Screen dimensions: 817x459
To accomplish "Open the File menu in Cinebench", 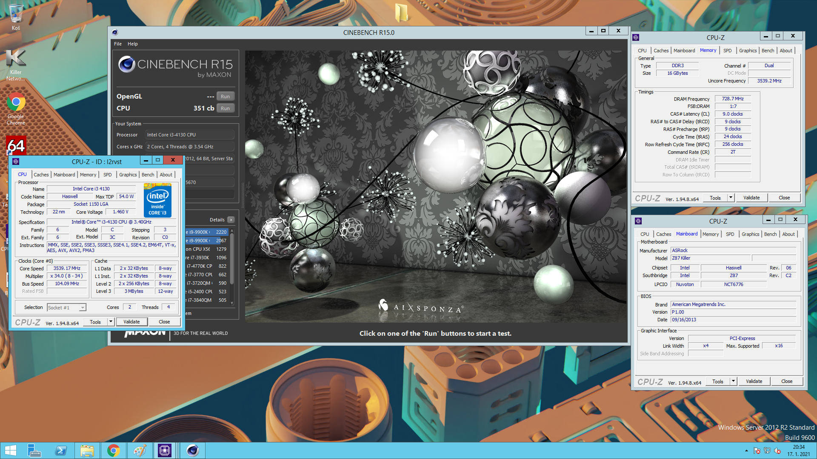I will 118,44.
